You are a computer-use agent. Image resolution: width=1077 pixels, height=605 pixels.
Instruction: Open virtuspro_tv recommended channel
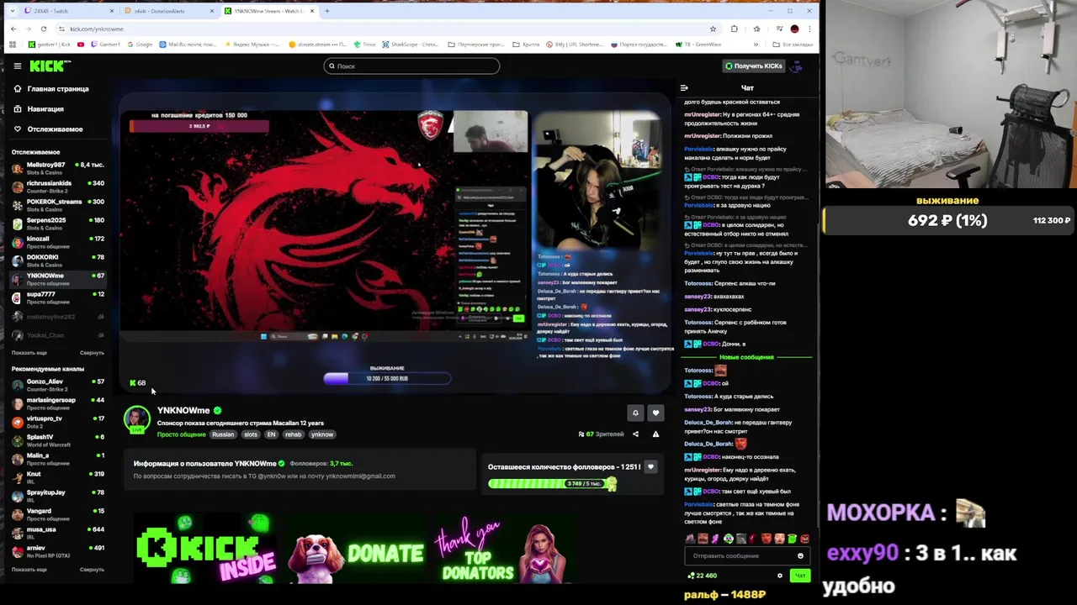[57, 421]
